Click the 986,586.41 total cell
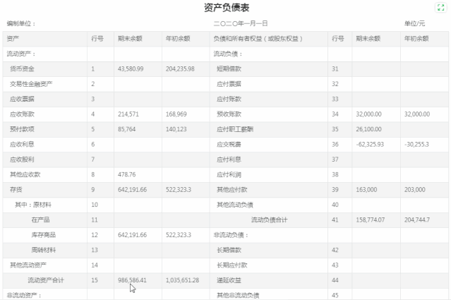451x300 pixels. [132, 280]
